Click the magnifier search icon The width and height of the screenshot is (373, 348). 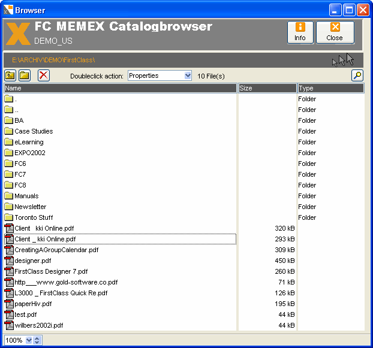pos(357,75)
